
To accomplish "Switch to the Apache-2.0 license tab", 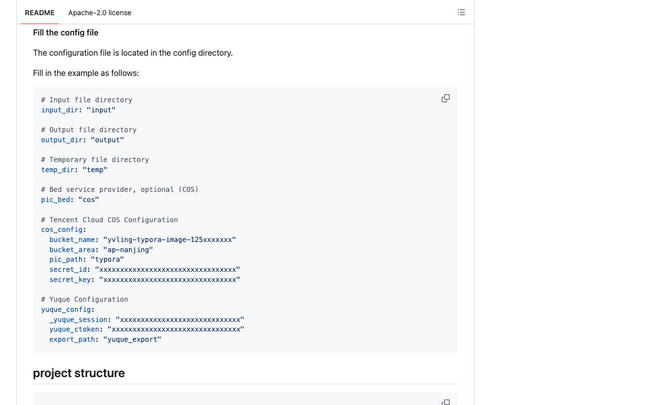I will pyautogui.click(x=100, y=13).
